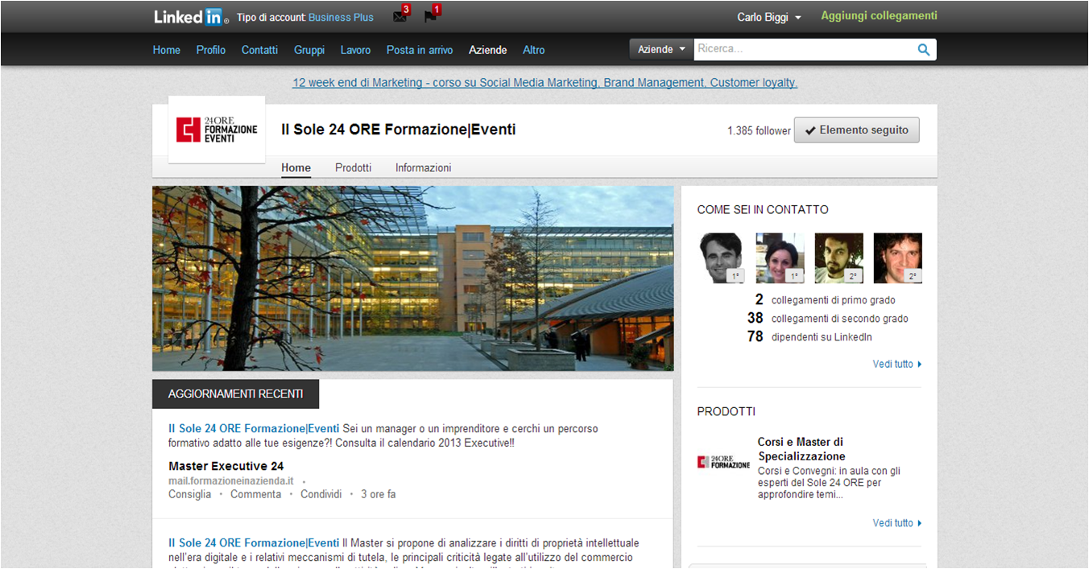This screenshot has height=569, width=1089.
Task: Open Corsi e Master di Specializzazione product
Action: pos(801,449)
